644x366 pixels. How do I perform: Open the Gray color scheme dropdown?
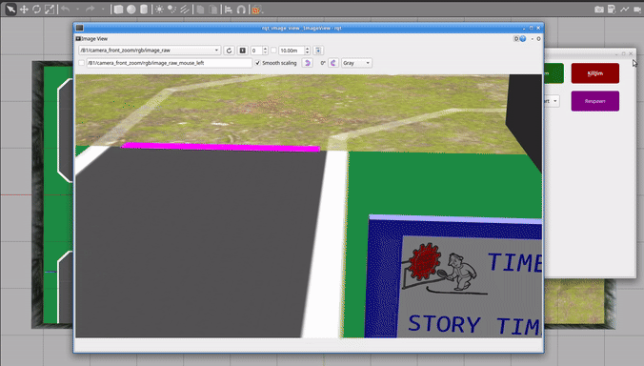pyautogui.click(x=356, y=63)
